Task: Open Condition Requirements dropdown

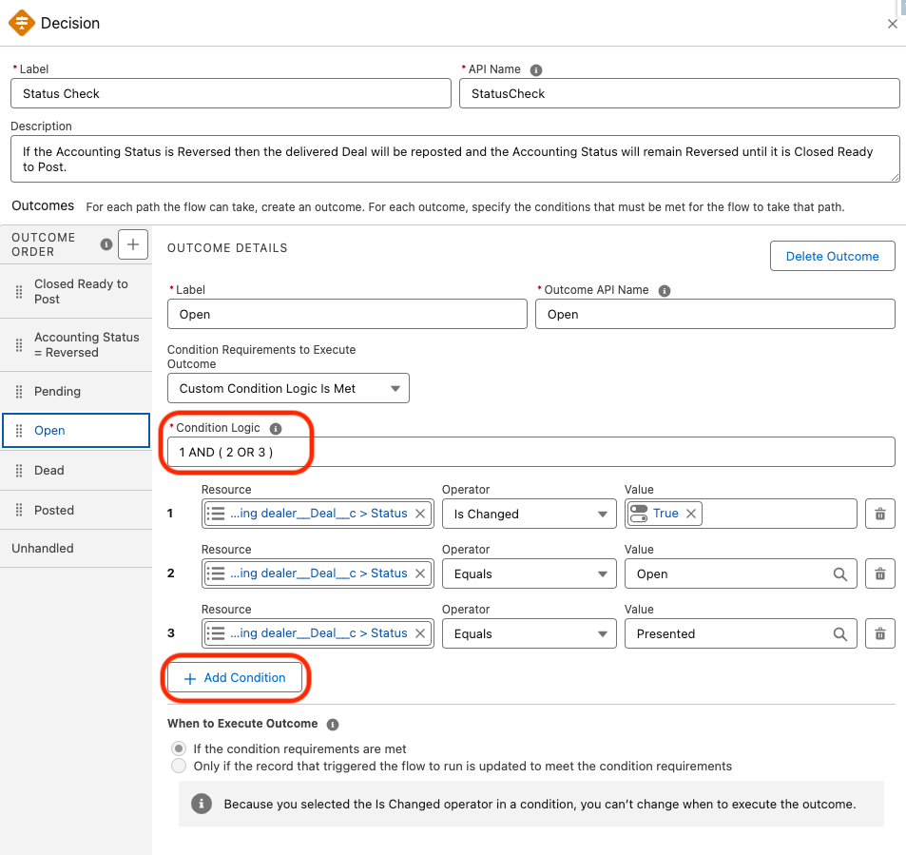Action: pos(288,388)
